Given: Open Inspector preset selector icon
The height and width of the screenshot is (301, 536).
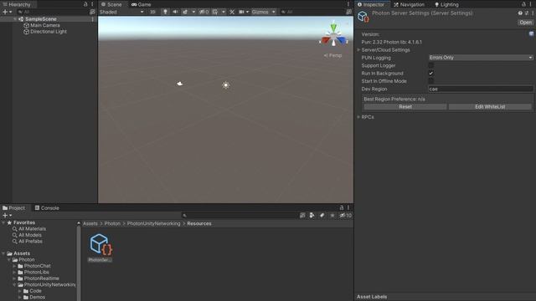Looking at the screenshot, I should (527, 13).
